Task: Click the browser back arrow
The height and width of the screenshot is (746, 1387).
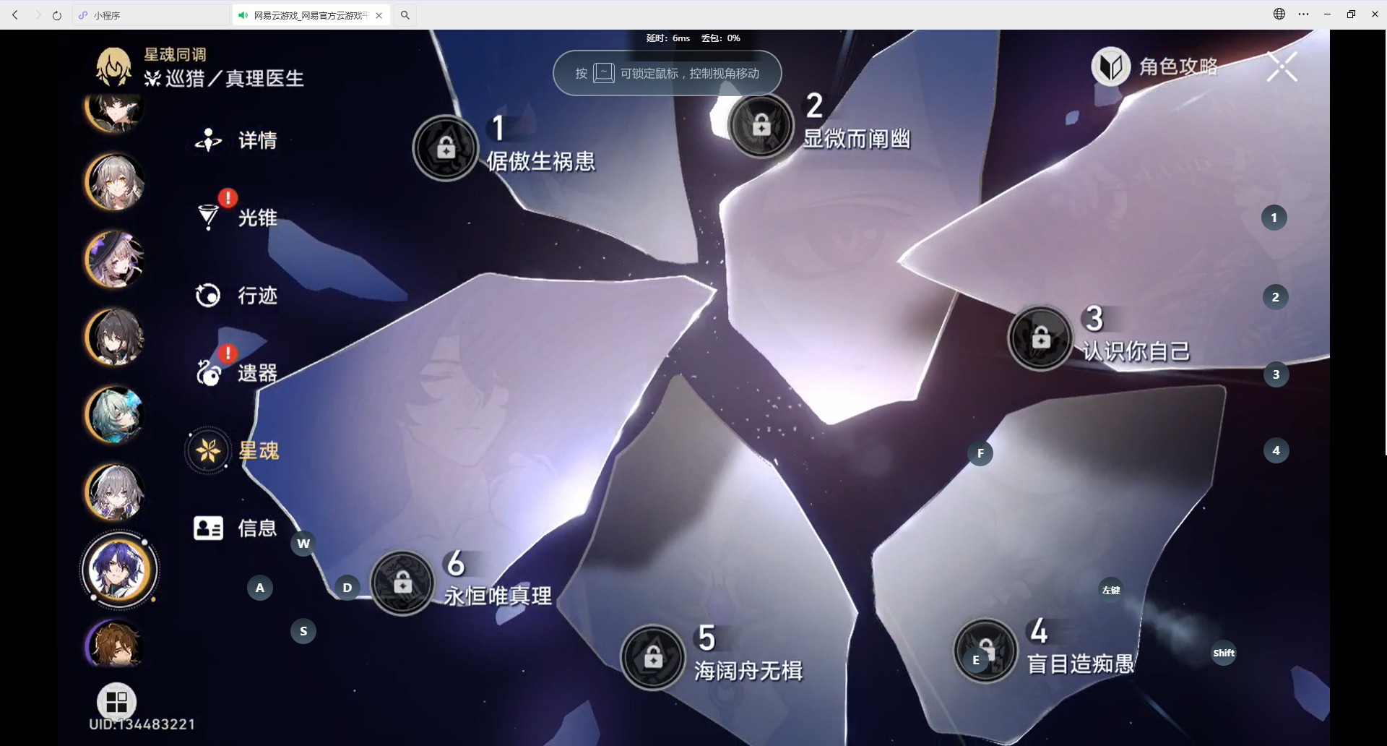Action: pyautogui.click(x=15, y=14)
